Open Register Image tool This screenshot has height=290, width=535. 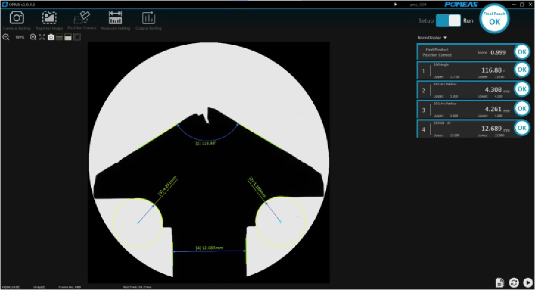click(49, 21)
